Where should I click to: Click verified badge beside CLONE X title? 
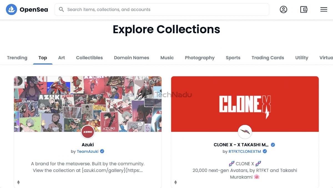click(x=273, y=145)
